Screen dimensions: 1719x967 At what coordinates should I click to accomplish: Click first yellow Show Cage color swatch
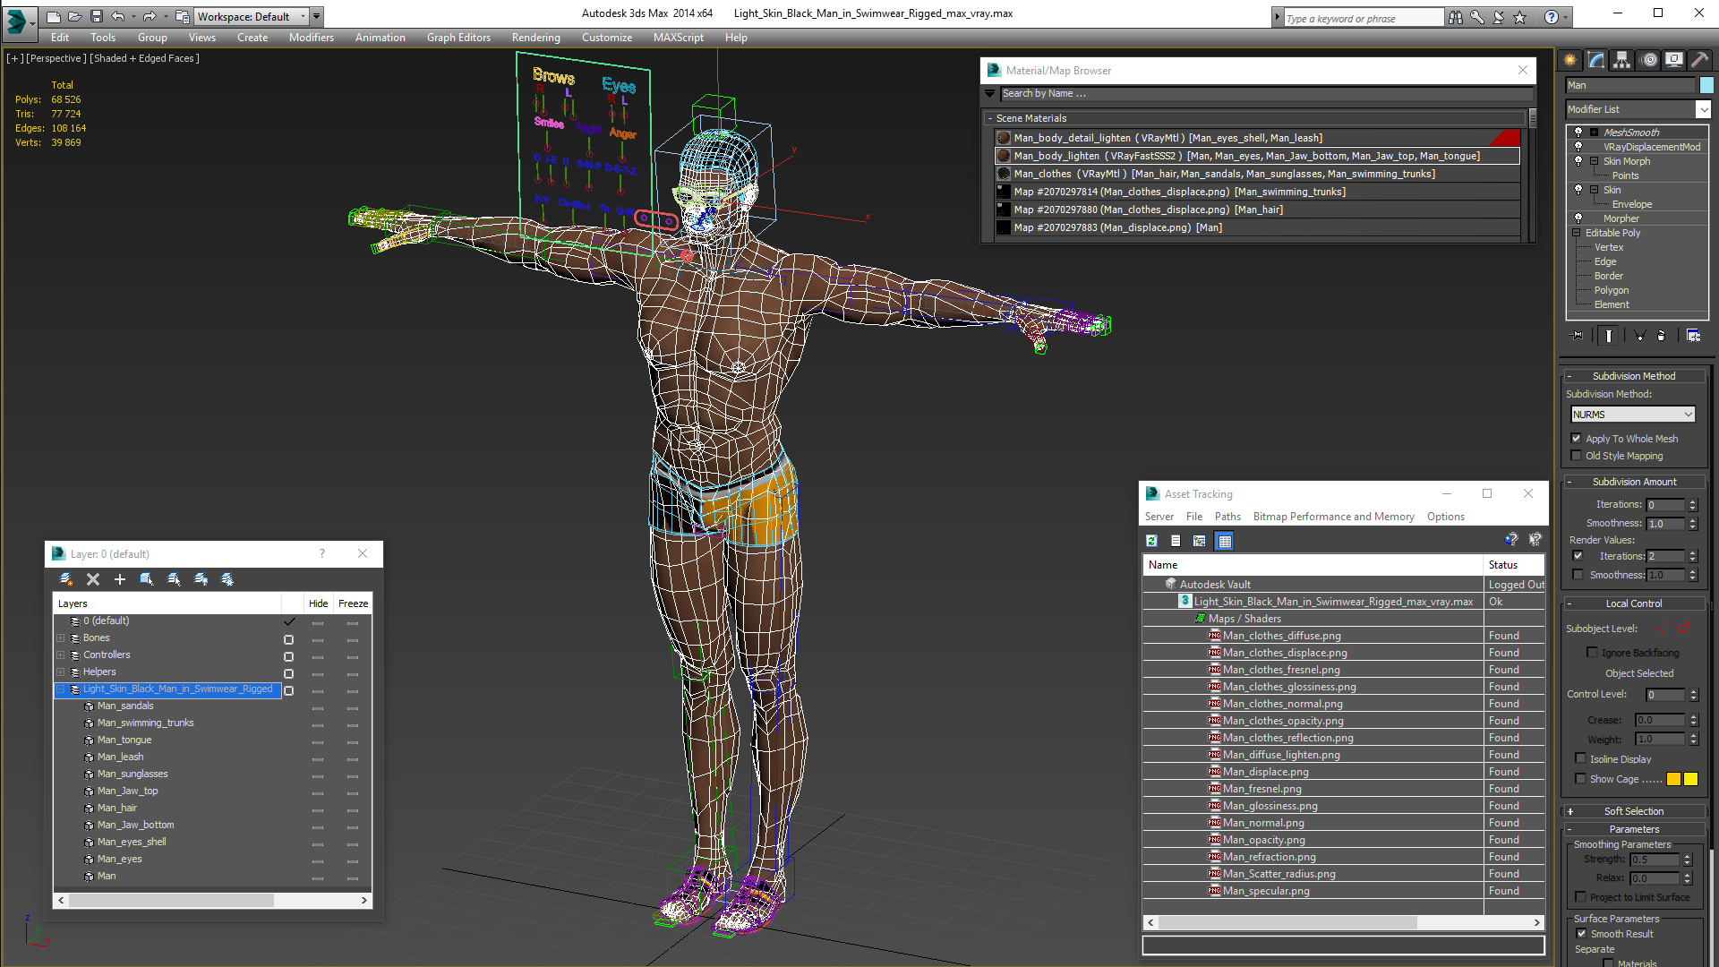click(x=1673, y=779)
